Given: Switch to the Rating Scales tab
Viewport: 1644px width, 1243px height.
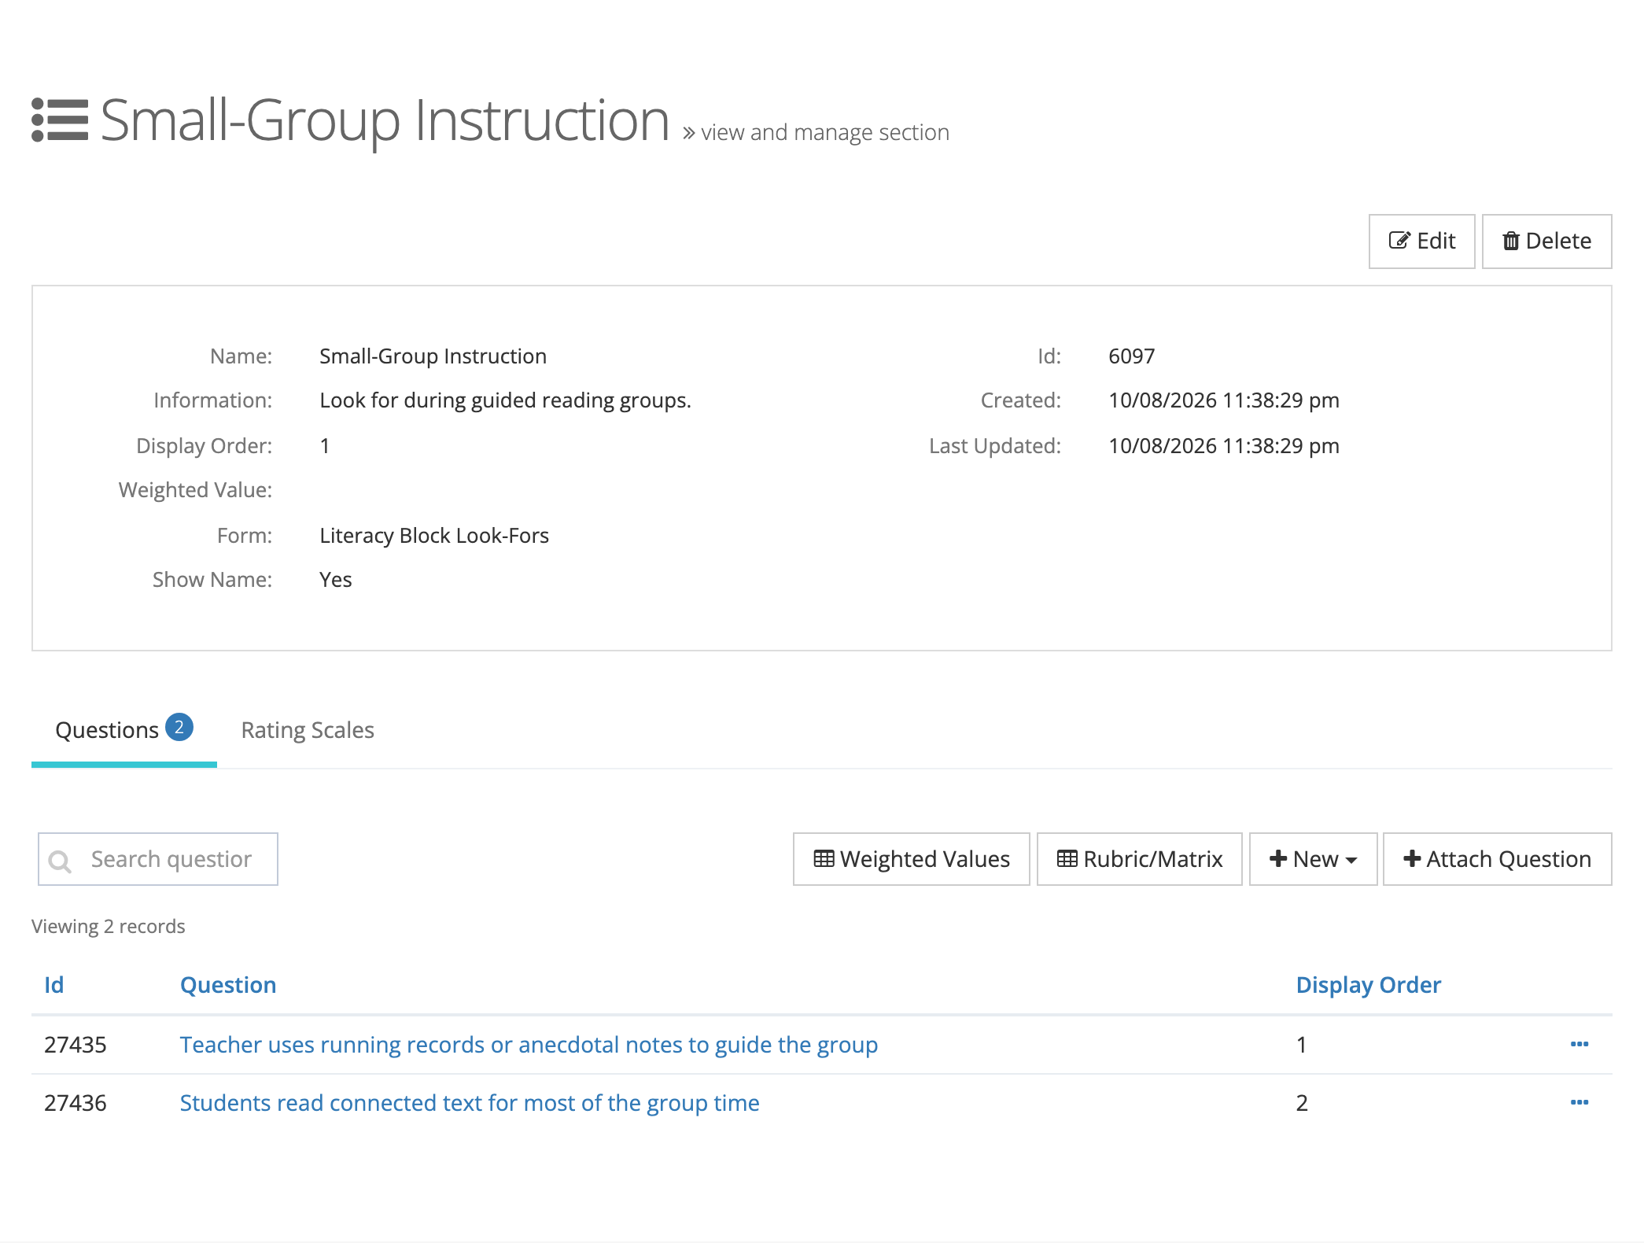Looking at the screenshot, I should [308, 730].
